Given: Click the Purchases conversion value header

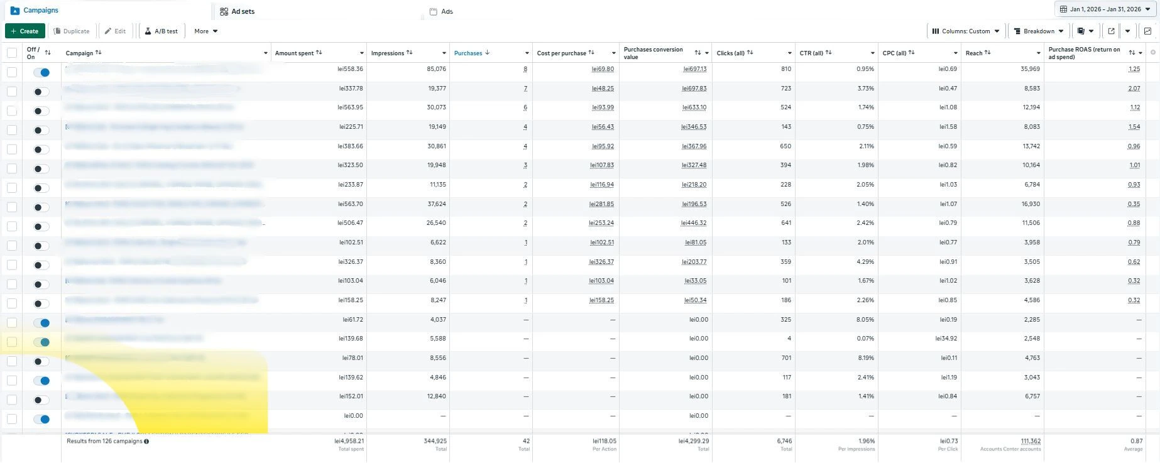Looking at the screenshot, I should [x=654, y=53].
